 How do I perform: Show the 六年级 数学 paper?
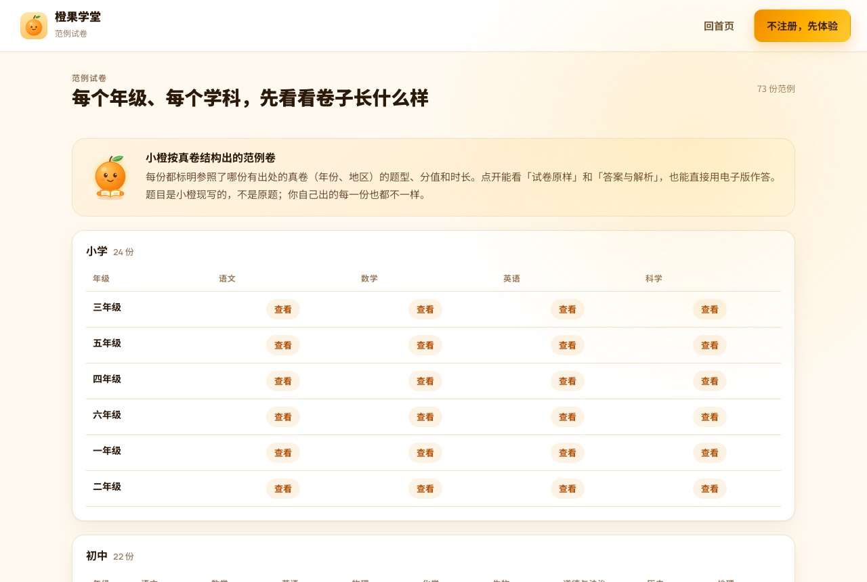point(425,417)
